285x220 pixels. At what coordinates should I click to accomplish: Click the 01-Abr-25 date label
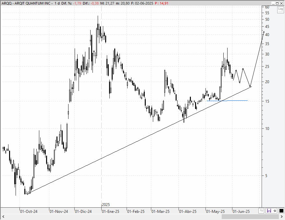(x=188, y=212)
